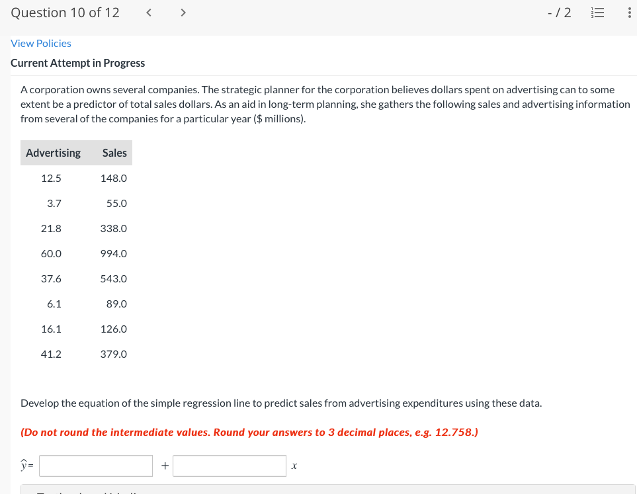This screenshot has height=494, width=637.
Task: Click the ŷ= label beside the inputs
Action: 26,466
